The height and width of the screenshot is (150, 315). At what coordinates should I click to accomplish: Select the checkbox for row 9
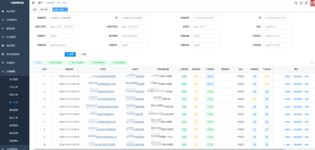[x=36, y=137]
